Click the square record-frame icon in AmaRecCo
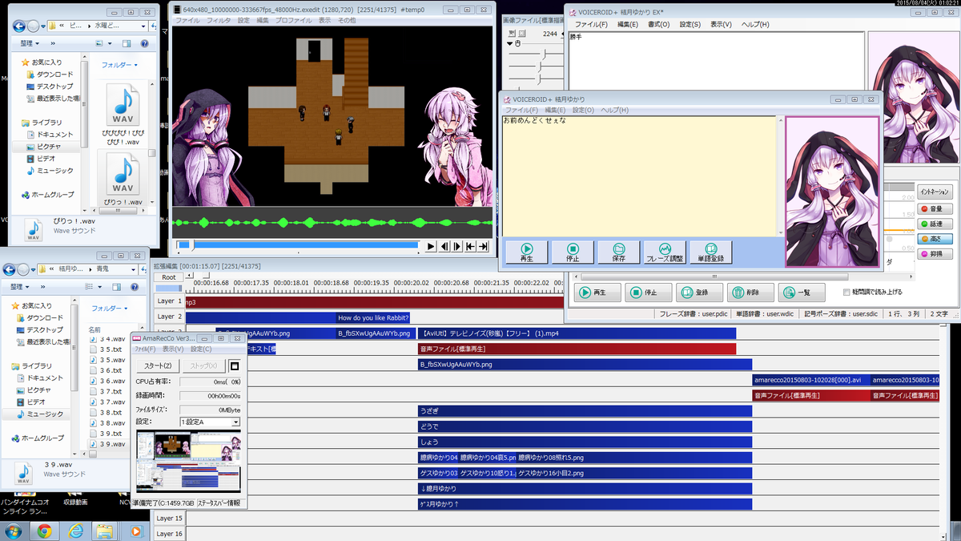Image resolution: width=961 pixels, height=541 pixels. point(235,365)
